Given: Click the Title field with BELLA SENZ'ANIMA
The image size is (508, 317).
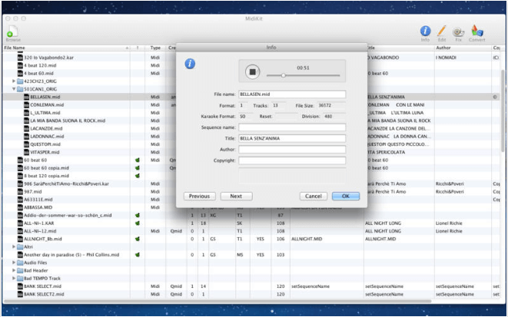Looking at the screenshot, I should click(x=292, y=138).
